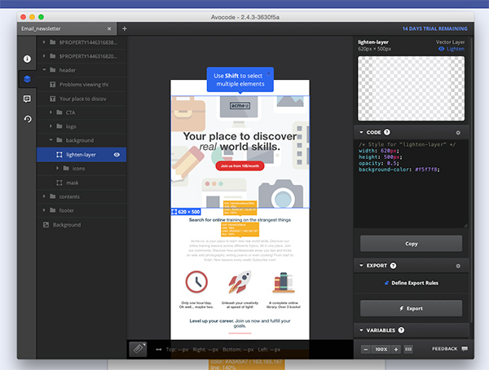The image size is (489, 370).
Task: Open the revision history icon
Action: (27, 119)
